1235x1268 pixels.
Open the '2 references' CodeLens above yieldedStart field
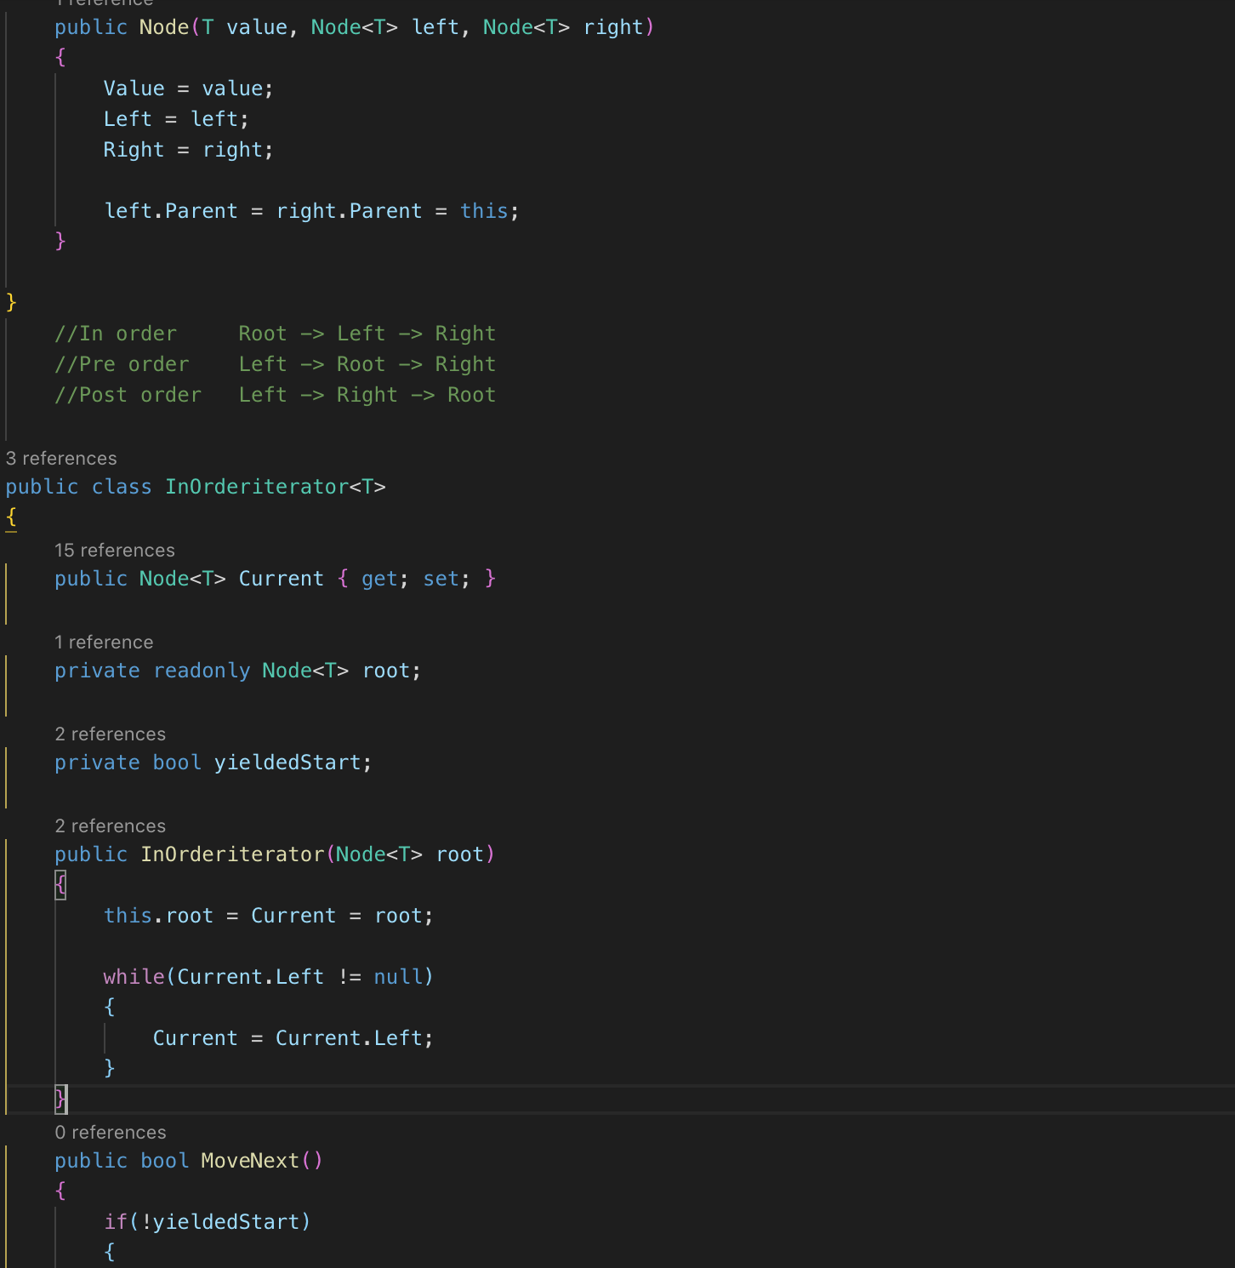tap(111, 734)
